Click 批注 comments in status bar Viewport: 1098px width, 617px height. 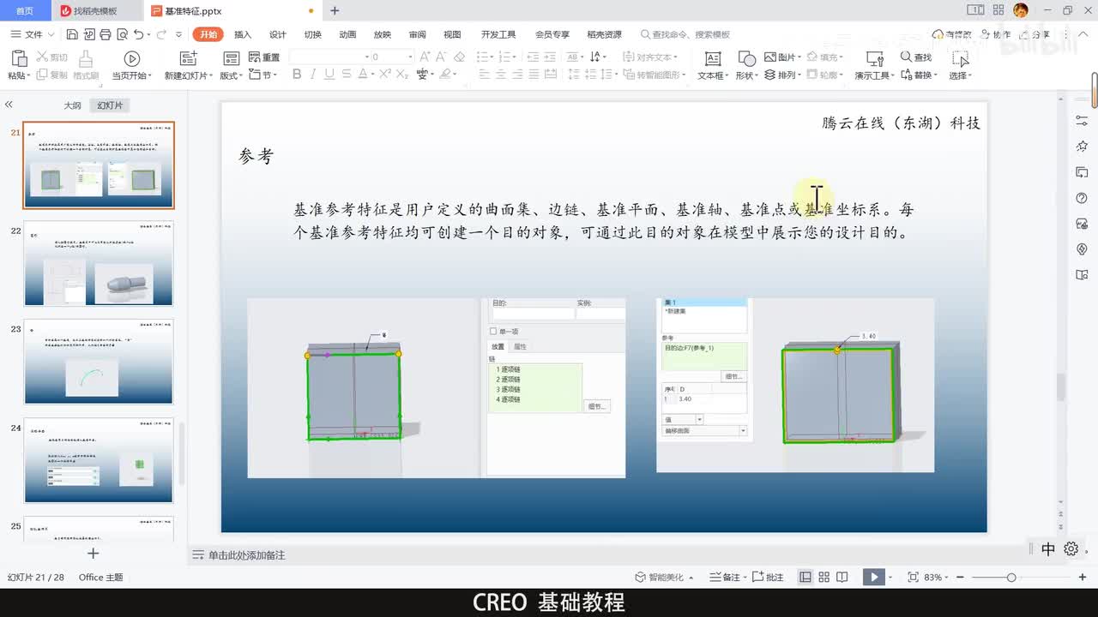pos(769,578)
